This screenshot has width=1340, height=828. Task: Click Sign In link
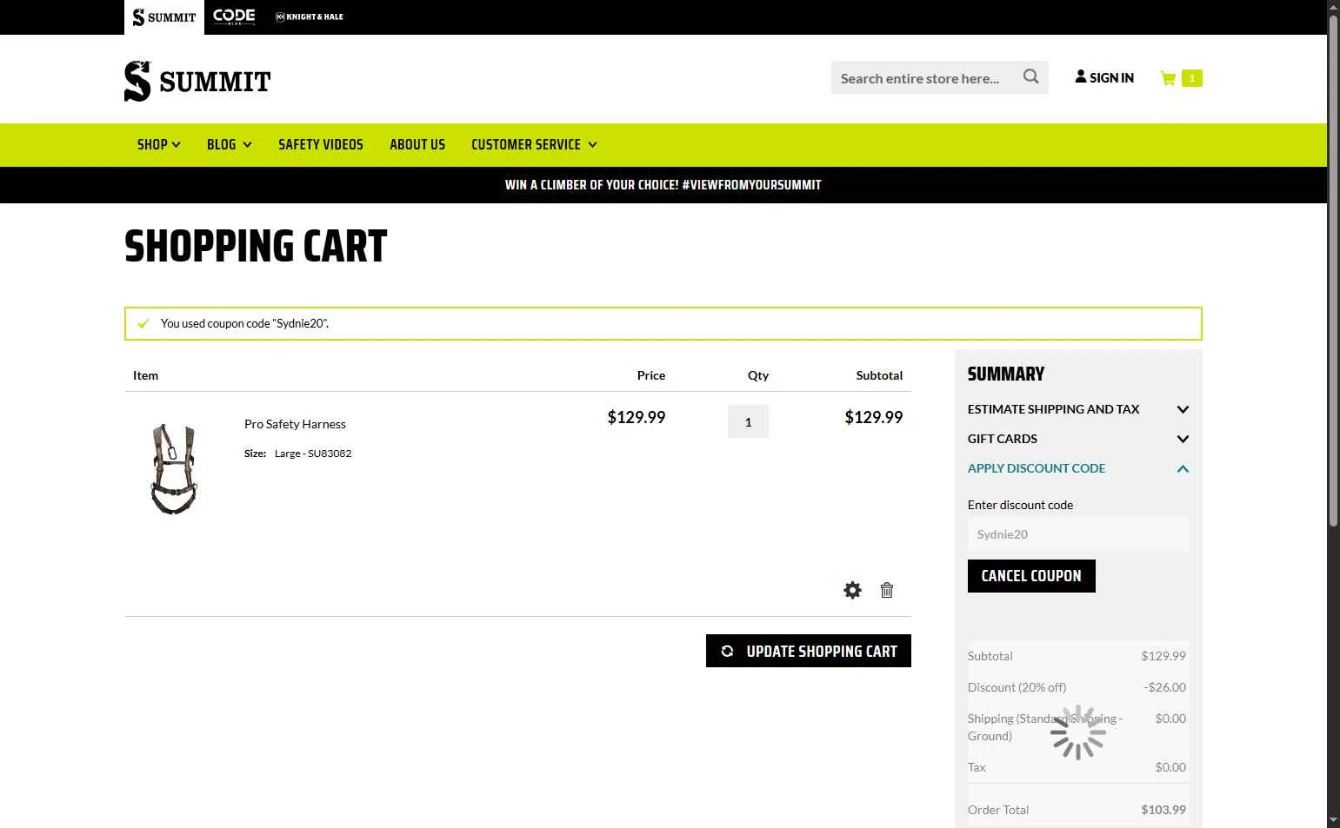click(x=1104, y=77)
